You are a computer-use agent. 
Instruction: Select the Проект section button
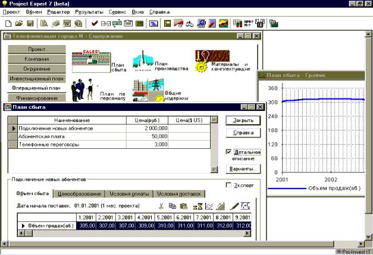37,49
